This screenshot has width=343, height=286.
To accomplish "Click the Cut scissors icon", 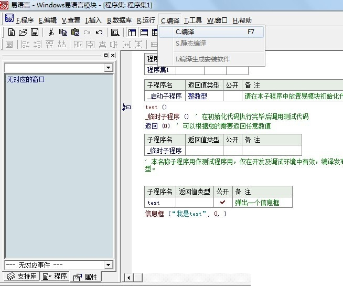I will pos(51,33).
